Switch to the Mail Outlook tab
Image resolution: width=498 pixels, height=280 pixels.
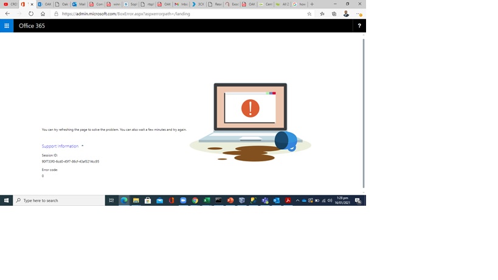coord(79,4)
